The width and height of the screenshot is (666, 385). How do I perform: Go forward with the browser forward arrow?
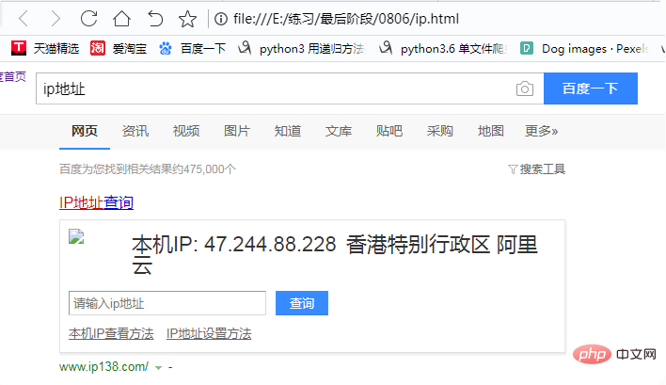click(x=55, y=19)
